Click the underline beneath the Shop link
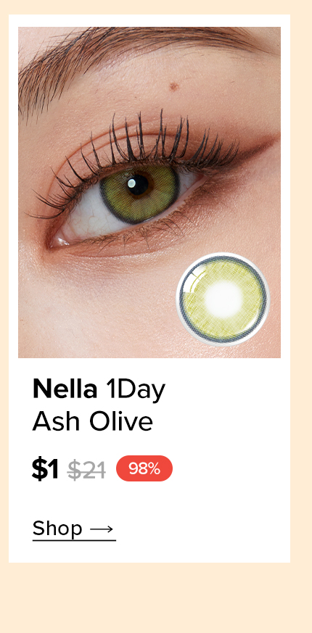 (74, 540)
